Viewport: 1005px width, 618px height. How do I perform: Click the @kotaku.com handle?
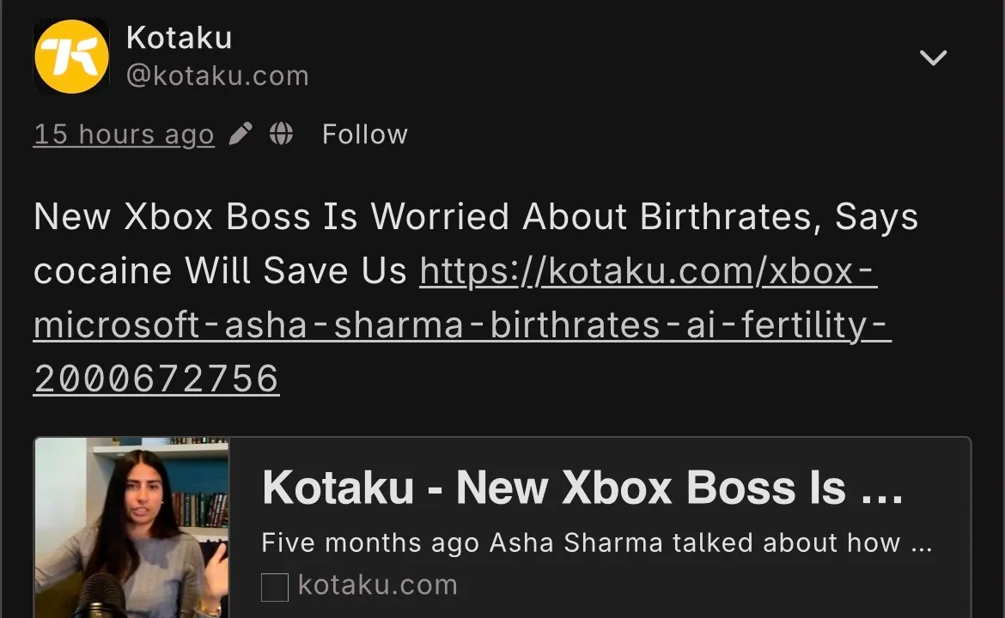click(217, 76)
